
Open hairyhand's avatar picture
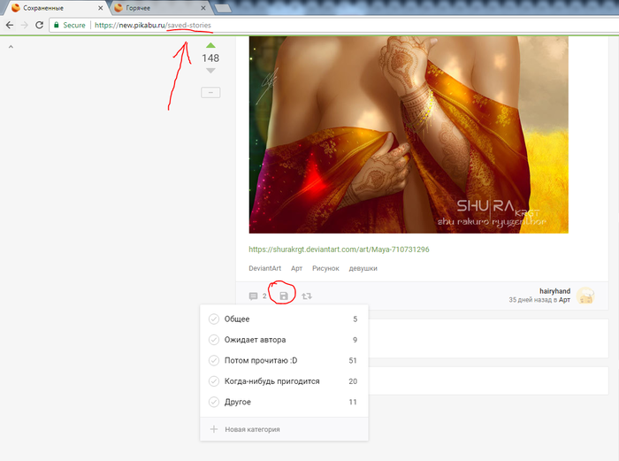click(585, 296)
